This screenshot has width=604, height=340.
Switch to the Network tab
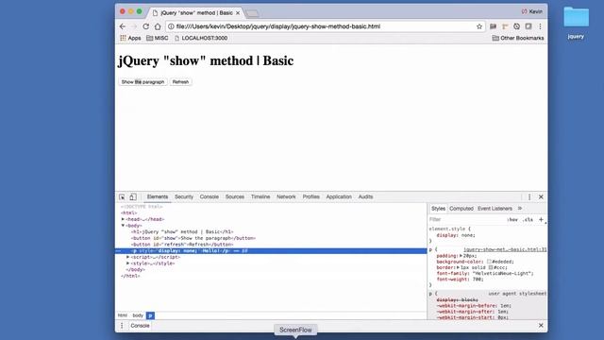click(x=286, y=196)
